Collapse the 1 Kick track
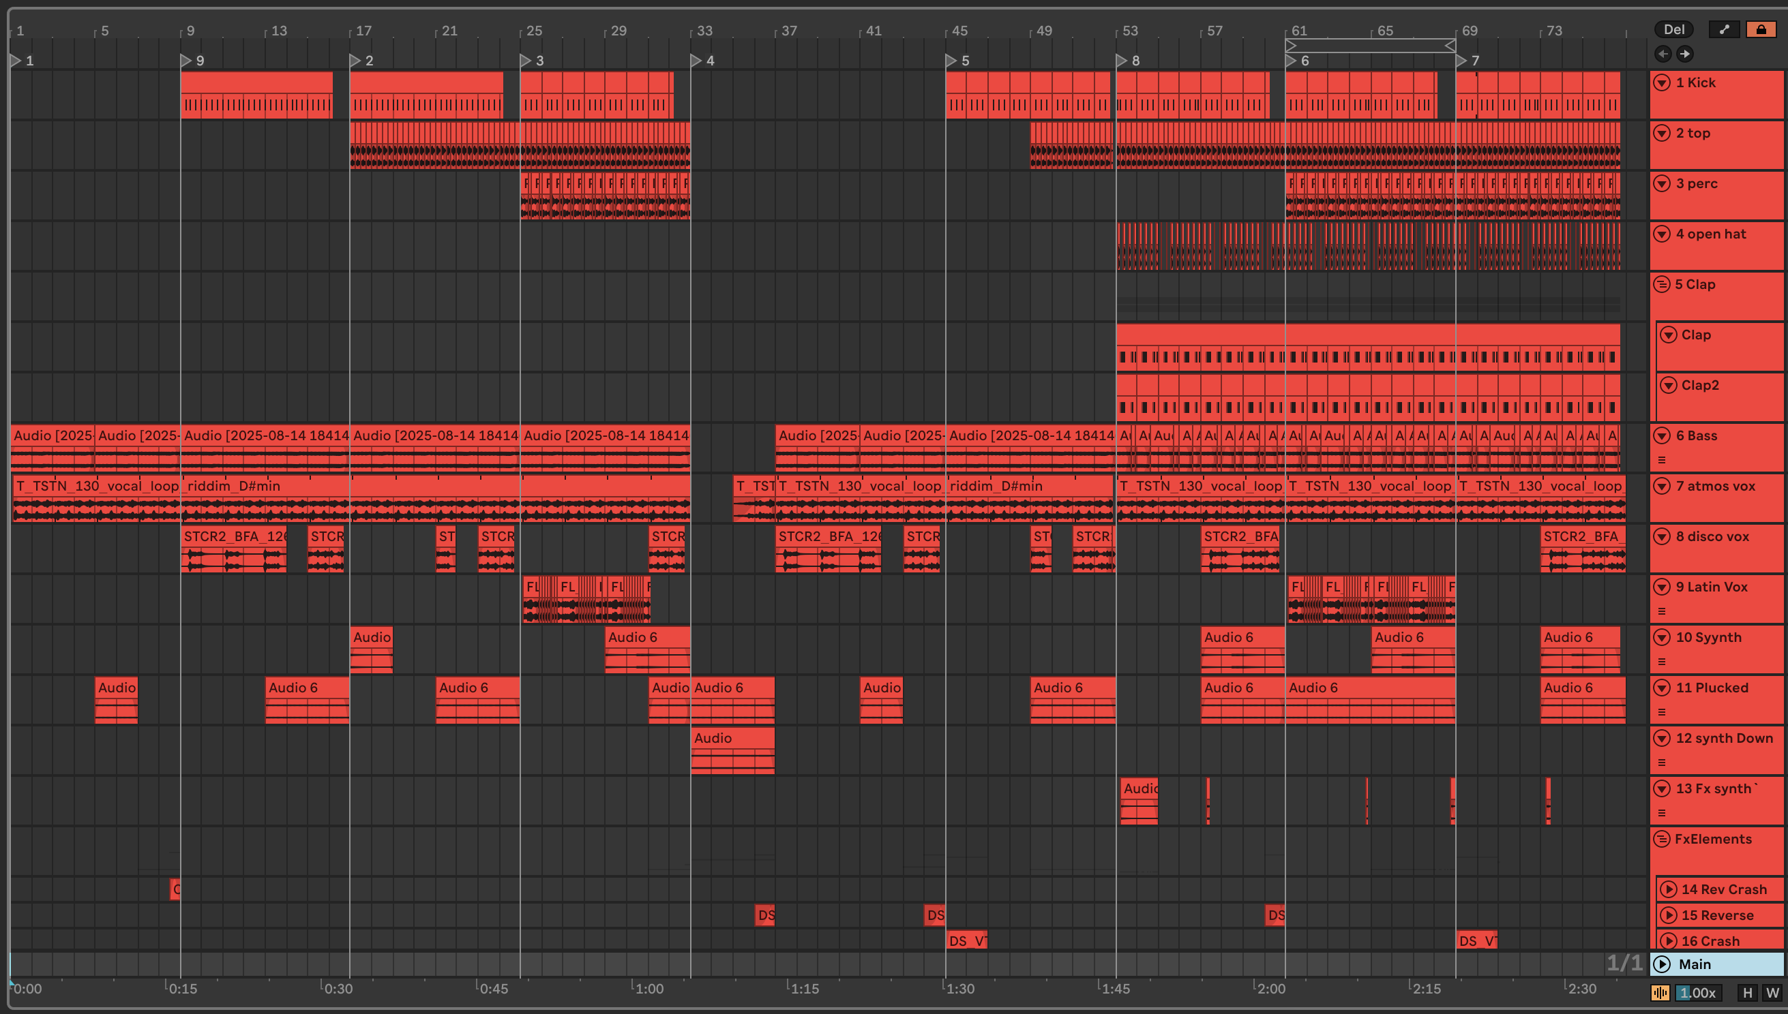The width and height of the screenshot is (1788, 1014). pos(1662,83)
